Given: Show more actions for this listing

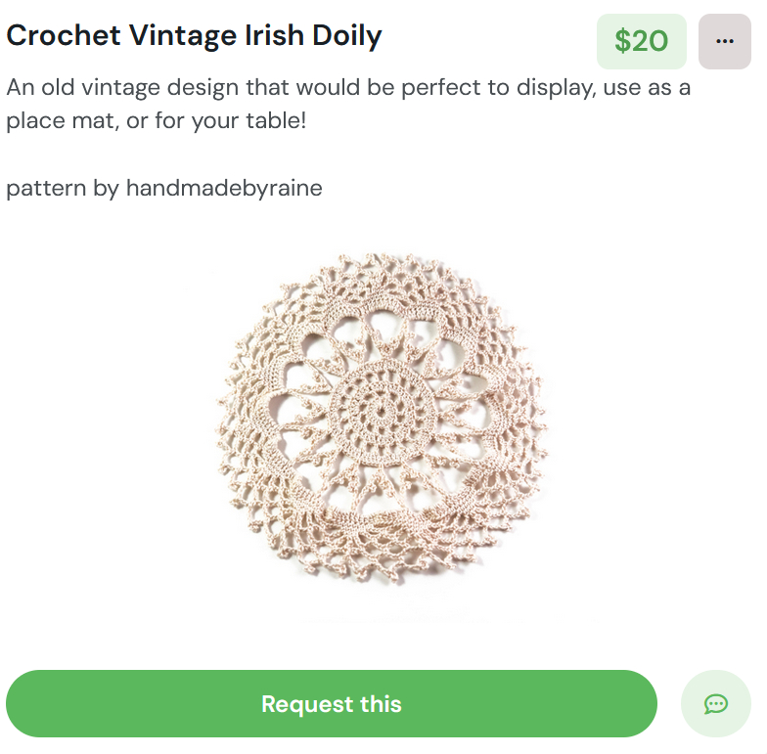Looking at the screenshot, I should tap(724, 41).
